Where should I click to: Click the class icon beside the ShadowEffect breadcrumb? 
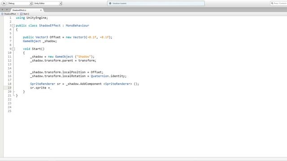coord(2,14)
